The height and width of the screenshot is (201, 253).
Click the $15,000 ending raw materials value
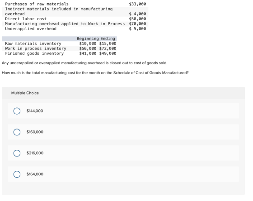coord(108,44)
